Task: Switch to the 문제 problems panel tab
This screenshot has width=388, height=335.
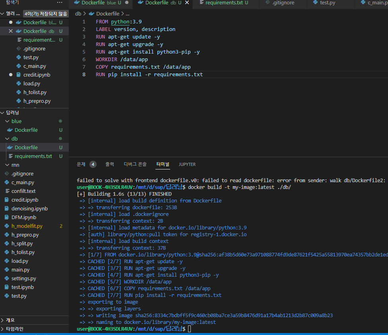Action: point(81,164)
